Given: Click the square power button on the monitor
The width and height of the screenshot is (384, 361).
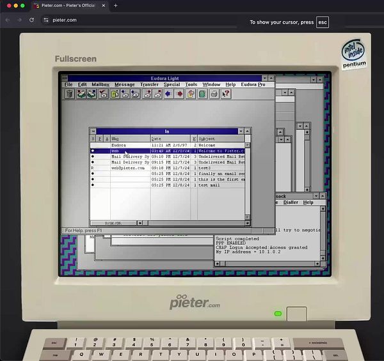Looking at the screenshot, I should 296,314.
